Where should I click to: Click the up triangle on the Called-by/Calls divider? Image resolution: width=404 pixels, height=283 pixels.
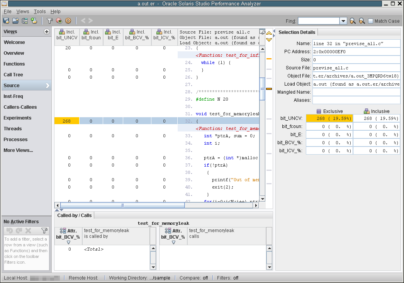pos(58,210)
